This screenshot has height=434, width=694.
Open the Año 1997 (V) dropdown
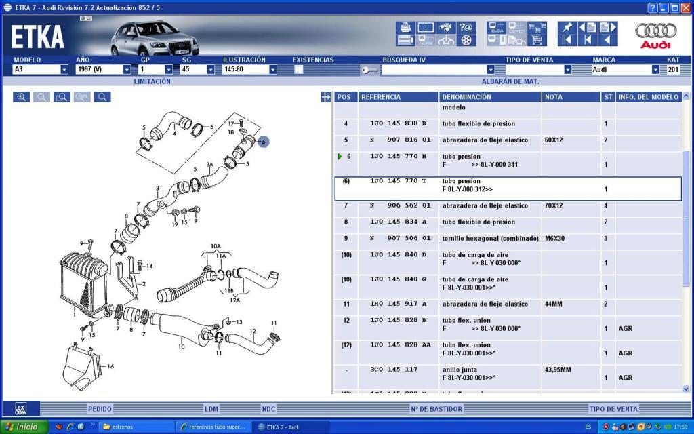click(127, 70)
